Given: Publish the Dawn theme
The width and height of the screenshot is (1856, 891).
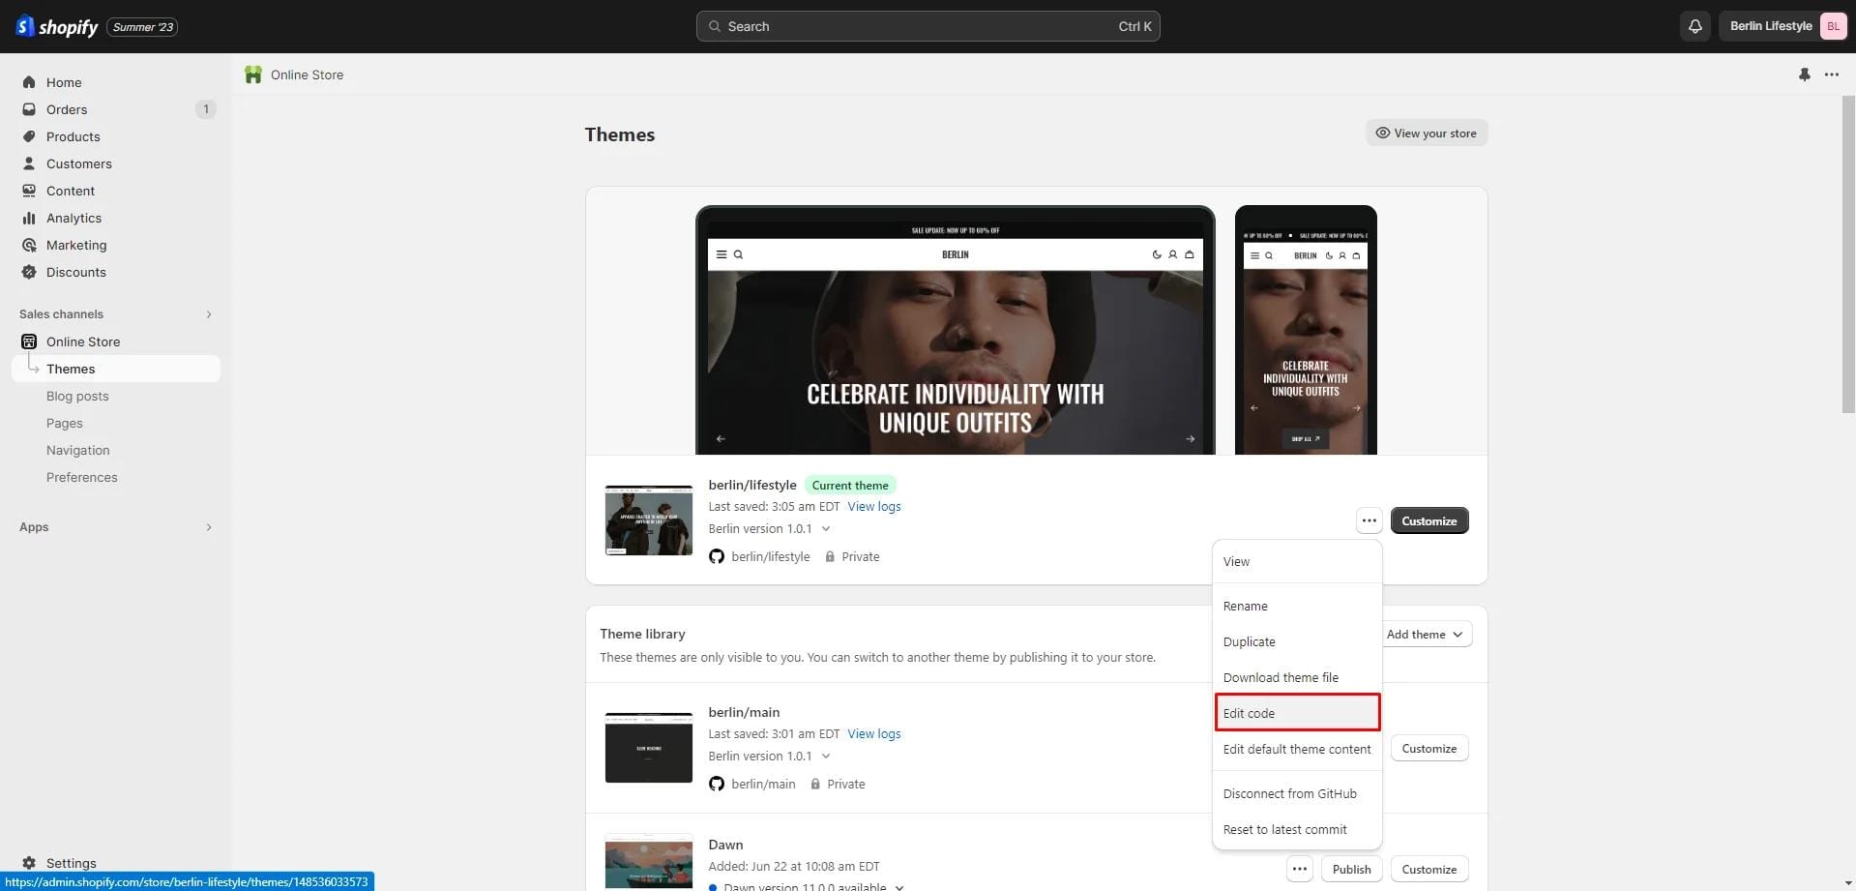Looking at the screenshot, I should click(x=1351, y=869).
